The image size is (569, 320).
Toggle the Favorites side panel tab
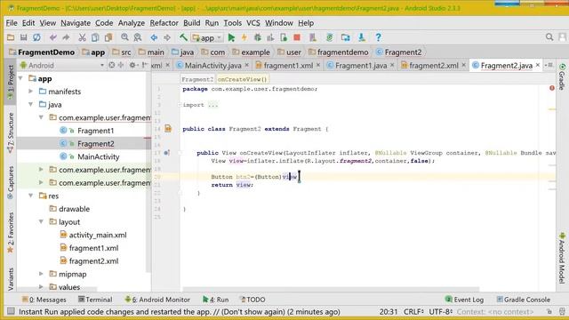pyautogui.click(x=11, y=232)
